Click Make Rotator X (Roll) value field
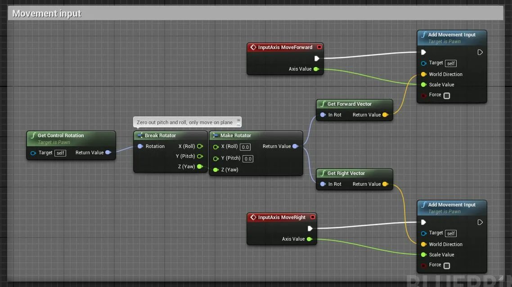Viewport: 512px width, 287px height. pos(245,147)
